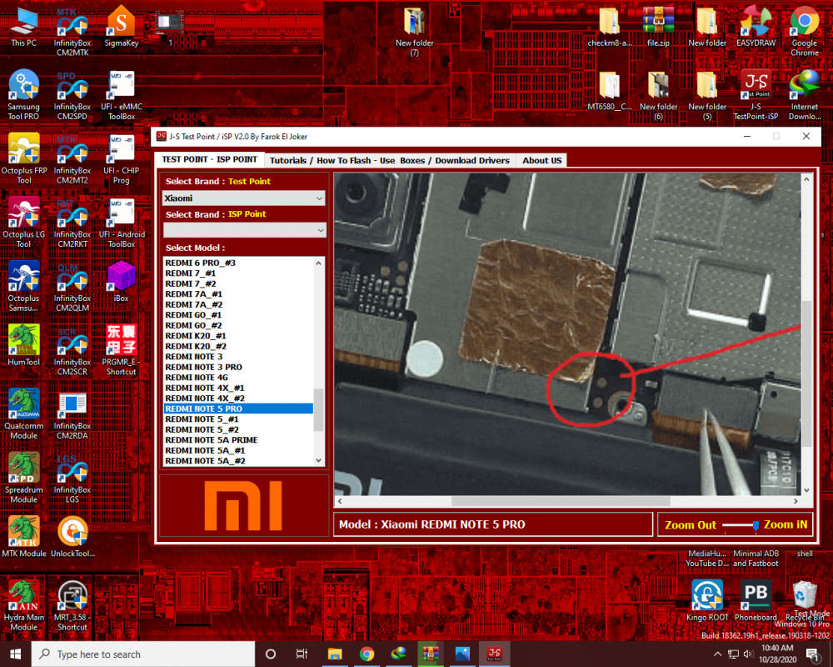
Task: Open InfinityBox CM2QLM shortcut
Action: [x=72, y=287]
